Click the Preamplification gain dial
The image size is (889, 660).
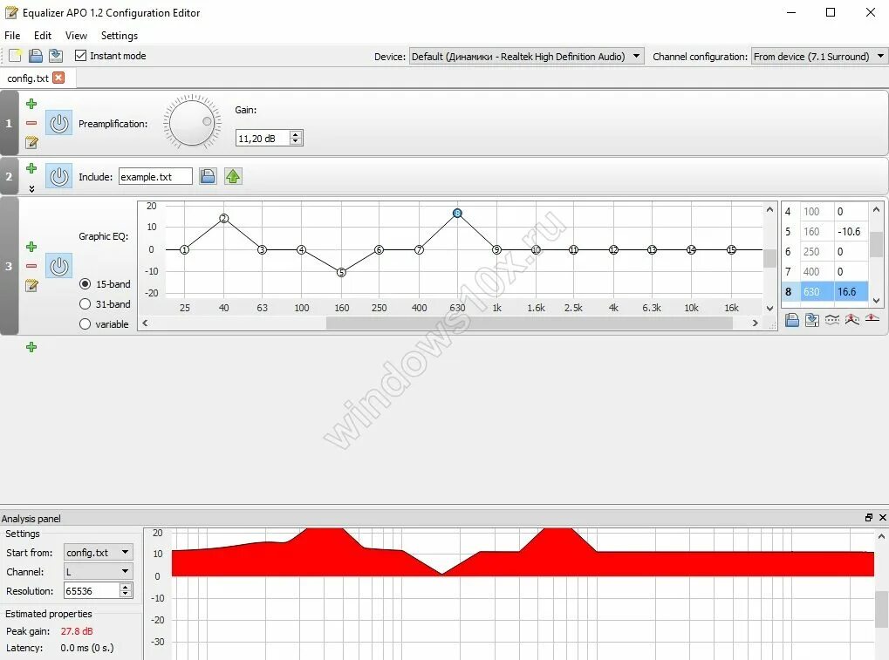192,122
